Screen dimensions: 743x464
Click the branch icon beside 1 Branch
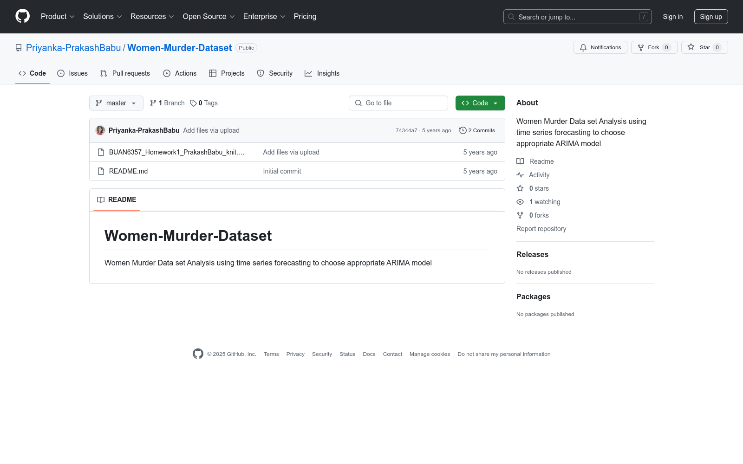point(153,103)
